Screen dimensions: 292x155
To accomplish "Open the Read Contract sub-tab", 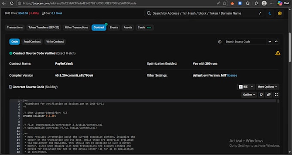I will coord(32,41).
